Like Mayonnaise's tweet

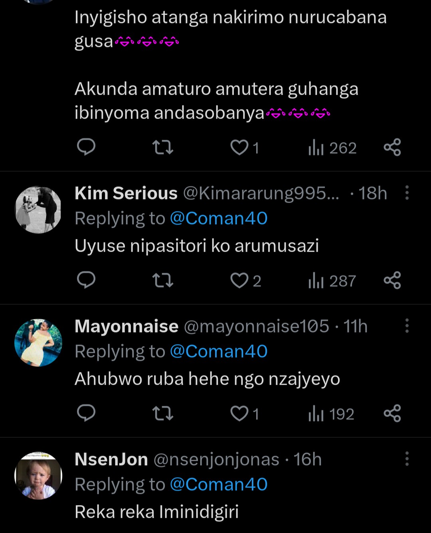point(239,413)
